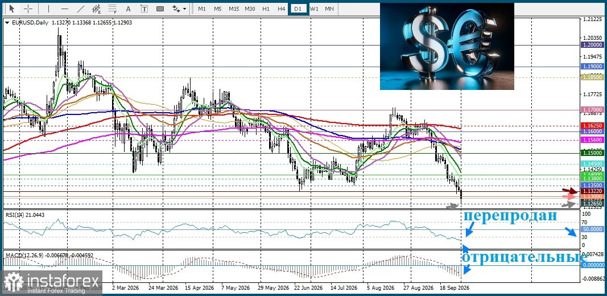
Task: Switch to the M1 timeframe
Action: coord(202,9)
